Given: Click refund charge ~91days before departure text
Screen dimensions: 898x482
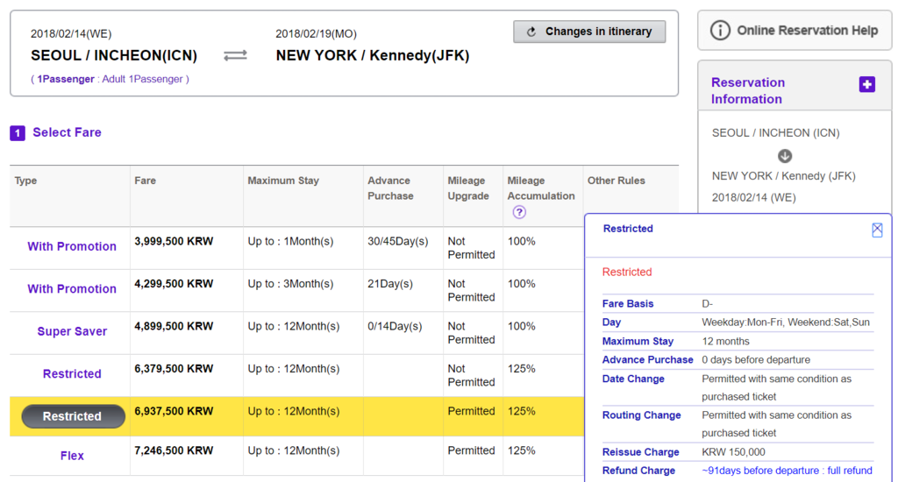Looking at the screenshot, I should click(787, 471).
